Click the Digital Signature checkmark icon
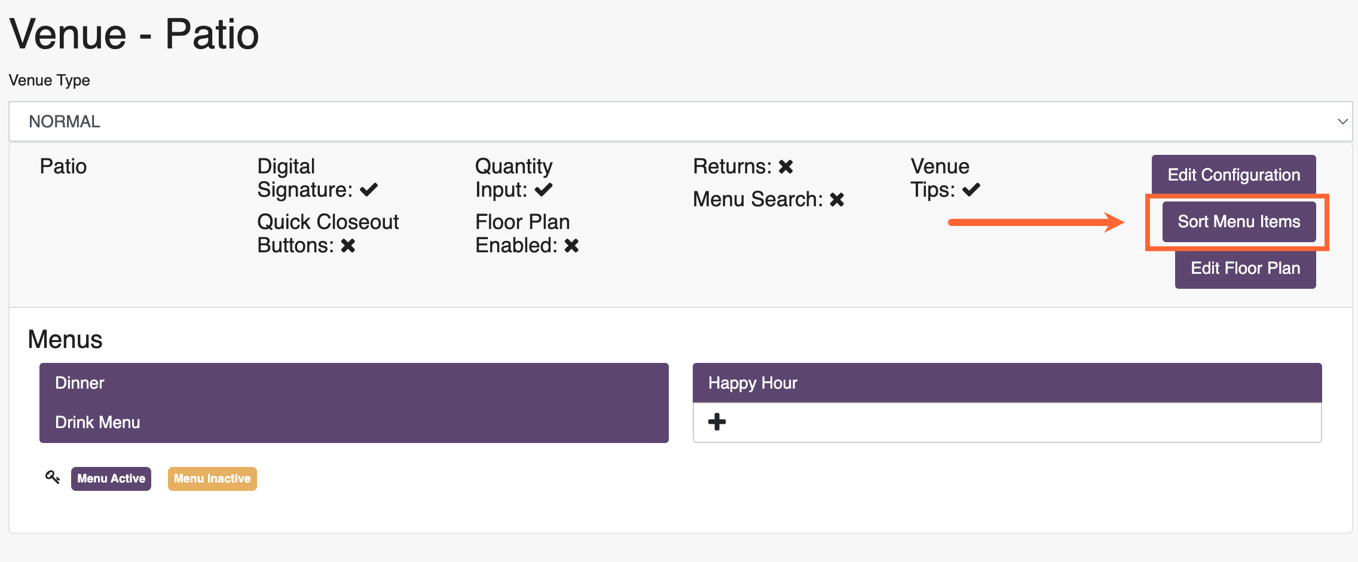 tap(369, 190)
